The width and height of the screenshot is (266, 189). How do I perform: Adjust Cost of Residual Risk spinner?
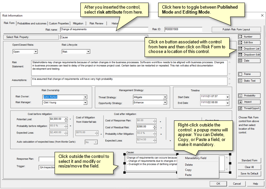[x=155, y=127]
